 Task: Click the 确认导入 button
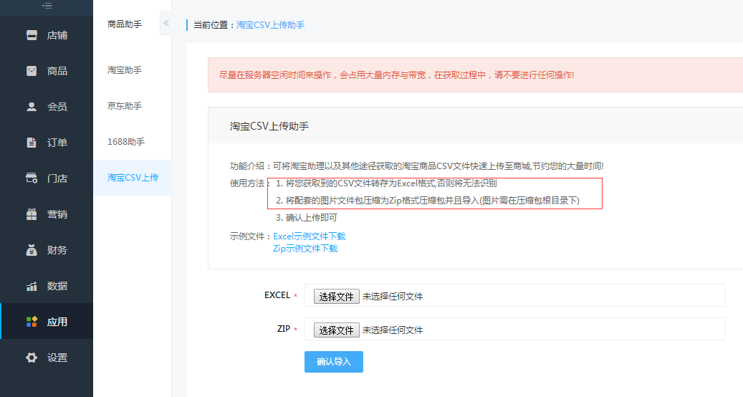(x=334, y=362)
